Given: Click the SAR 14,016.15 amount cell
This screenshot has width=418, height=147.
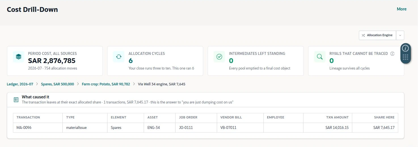Looking at the screenshot, I should (x=328, y=127).
